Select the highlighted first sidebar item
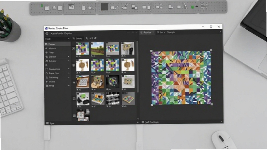Image resolution: width=267 pixels, height=150 pixels. click(x=57, y=44)
